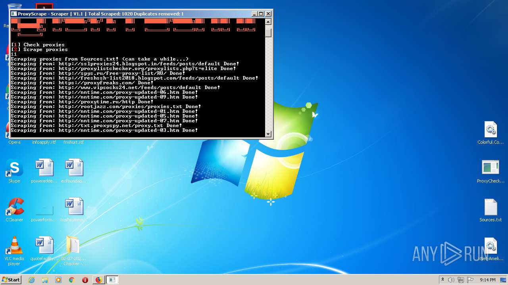
Task: Click the console scrollbar down arrow
Action: click(268, 134)
